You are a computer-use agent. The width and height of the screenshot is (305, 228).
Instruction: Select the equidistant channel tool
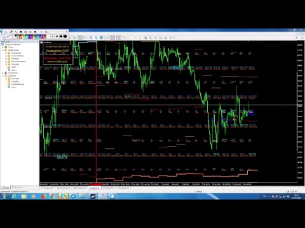tap(145, 37)
